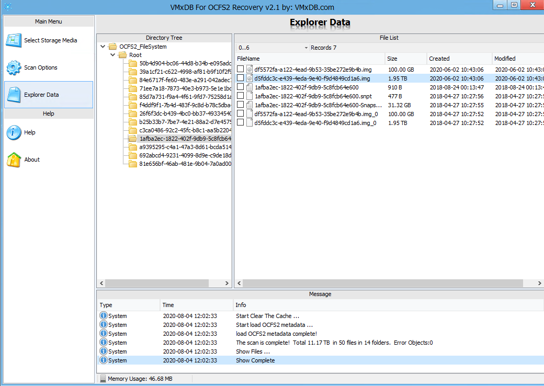Click folder icon of f4ddf9f1-7b4d-483f

pos(133,105)
